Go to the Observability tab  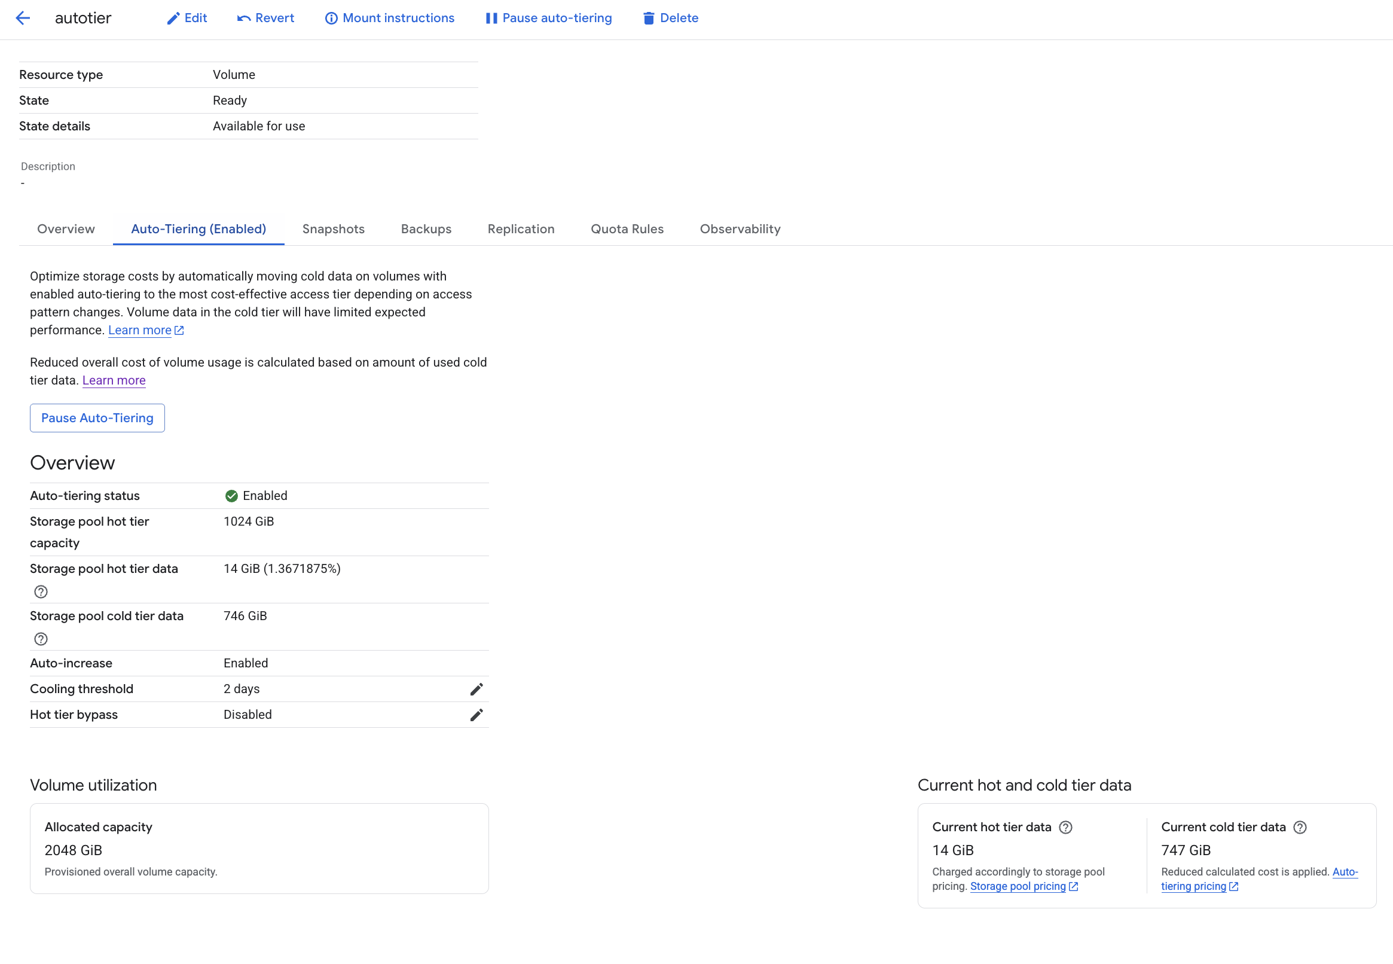click(x=740, y=229)
